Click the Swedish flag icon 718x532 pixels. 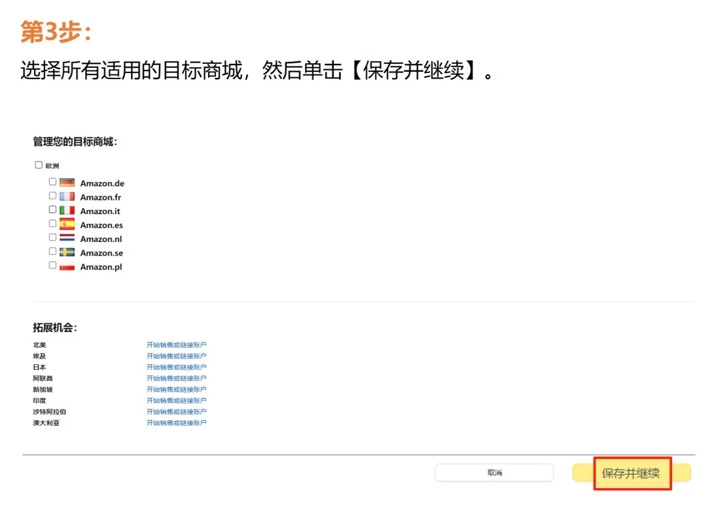click(x=66, y=252)
